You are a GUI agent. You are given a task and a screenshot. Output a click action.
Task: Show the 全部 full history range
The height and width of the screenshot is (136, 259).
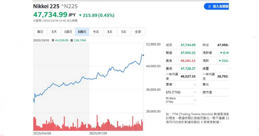coord(138,32)
